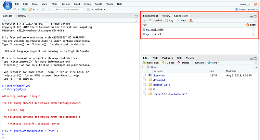The height and width of the screenshot is (140, 260).
Task: Switch to the Files tab
Action: click(x=146, y=58)
